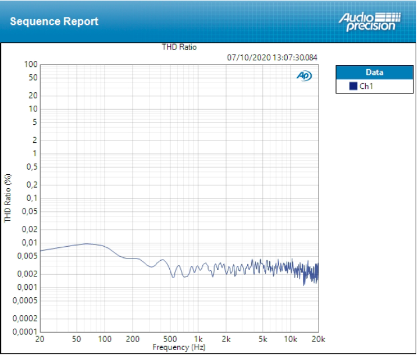Click the 1k tick on frequency axis
This screenshot has height=356, width=418.
[x=198, y=339]
